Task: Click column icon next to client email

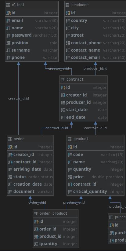Action: click(9, 21)
